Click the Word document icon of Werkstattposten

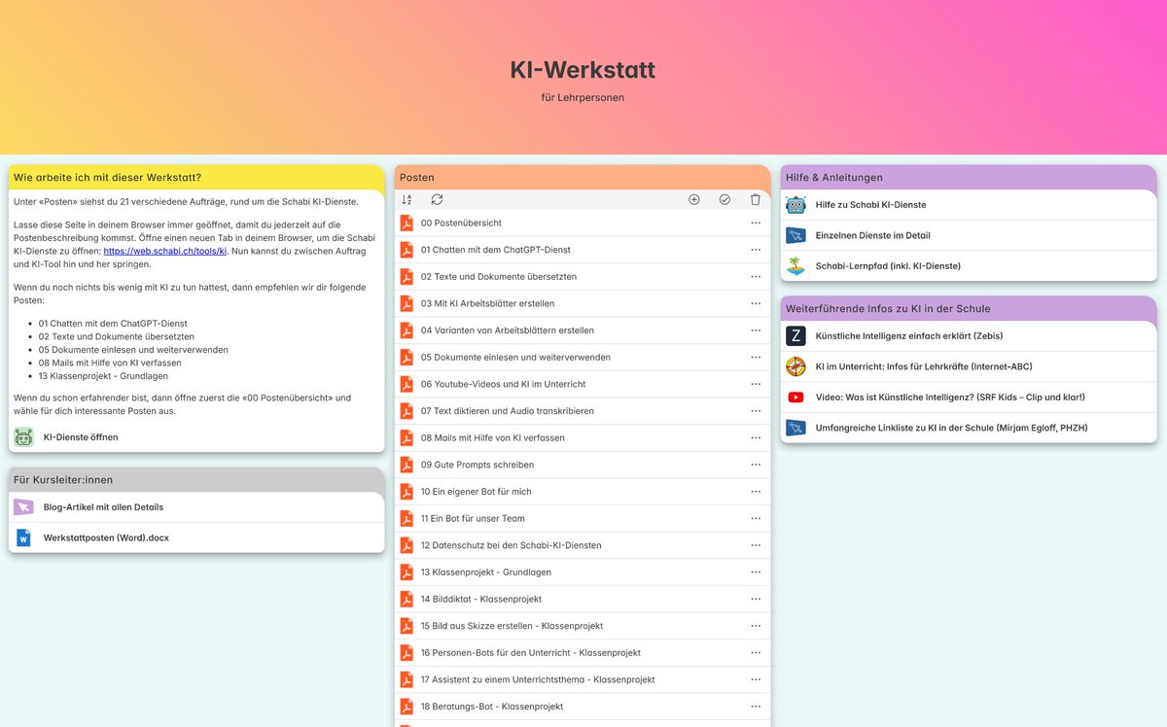(23, 537)
